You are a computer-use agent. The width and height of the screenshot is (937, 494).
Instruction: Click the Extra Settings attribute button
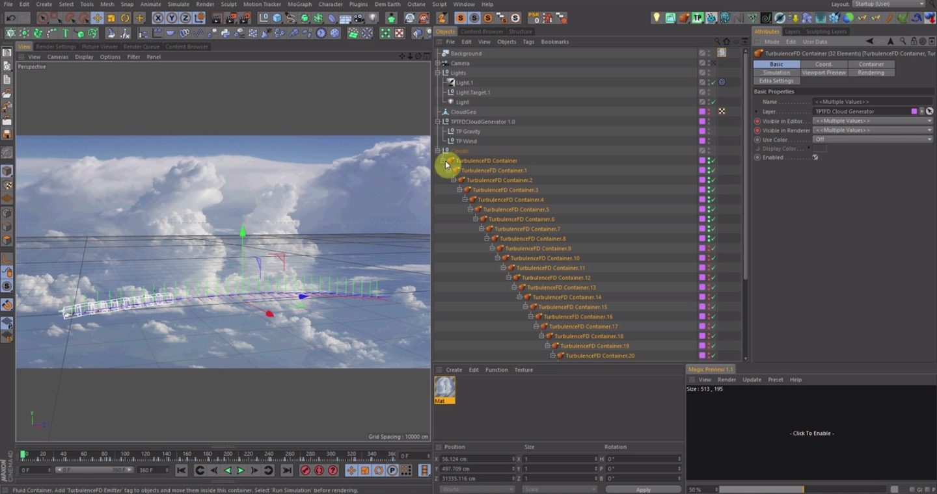pos(776,81)
